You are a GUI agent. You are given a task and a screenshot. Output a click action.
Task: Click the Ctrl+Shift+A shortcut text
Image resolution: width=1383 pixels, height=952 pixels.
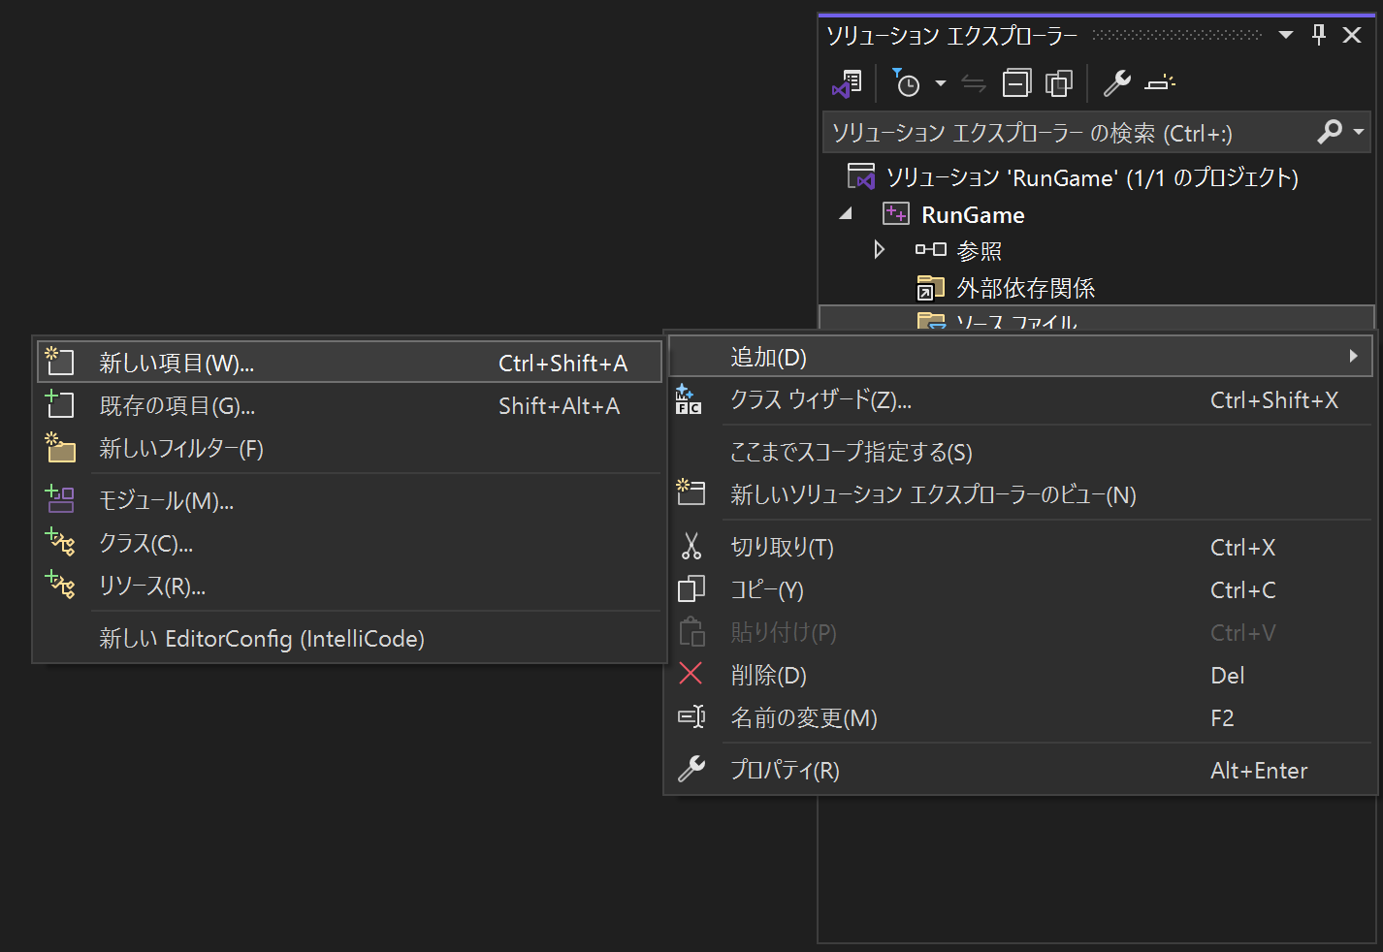pos(563,364)
